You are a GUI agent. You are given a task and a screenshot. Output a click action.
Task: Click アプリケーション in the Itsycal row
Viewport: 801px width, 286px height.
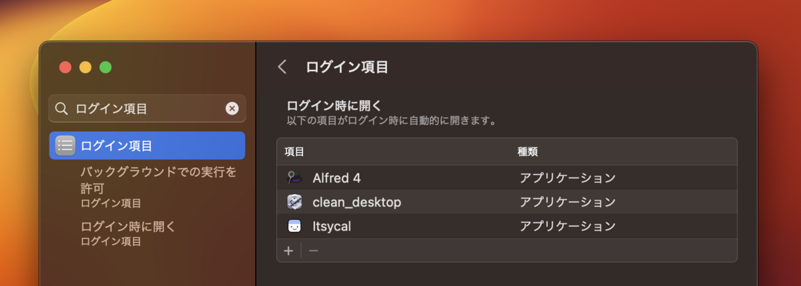click(567, 226)
